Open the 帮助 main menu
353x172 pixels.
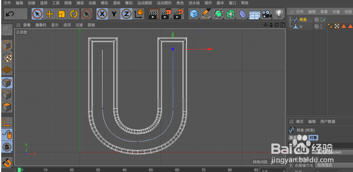tap(244, 3)
